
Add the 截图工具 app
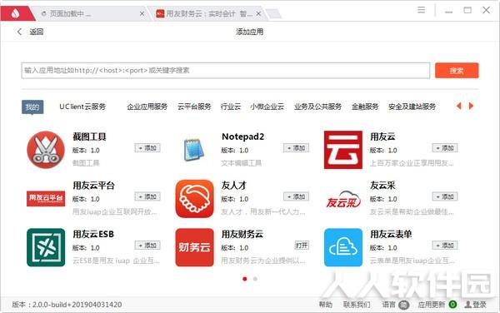147,147
